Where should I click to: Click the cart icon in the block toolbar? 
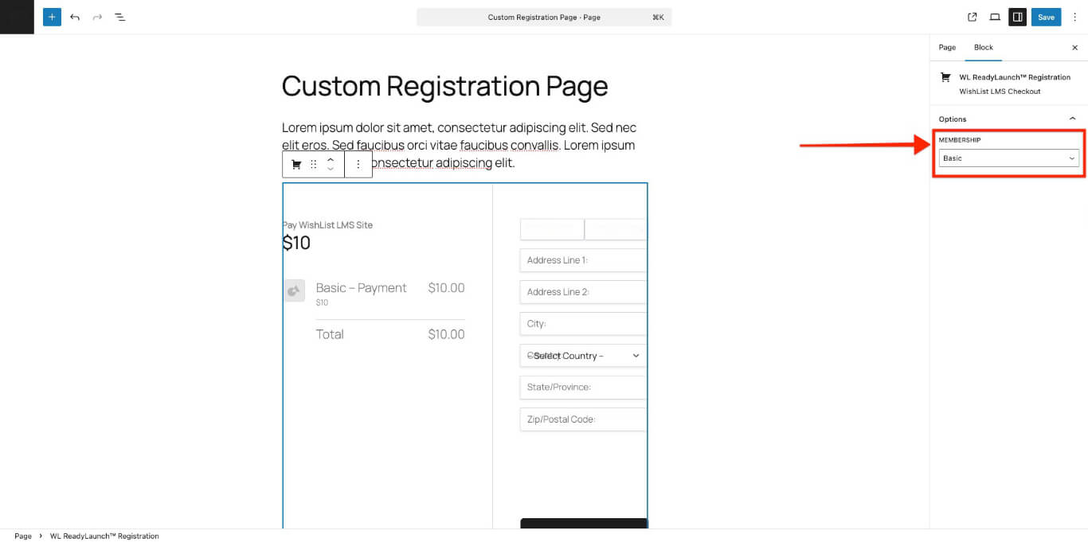point(295,164)
